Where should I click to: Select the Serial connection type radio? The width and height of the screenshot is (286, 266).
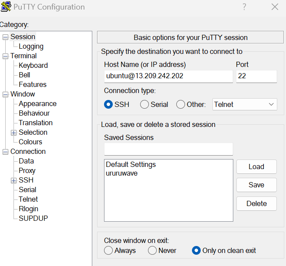[144, 104]
